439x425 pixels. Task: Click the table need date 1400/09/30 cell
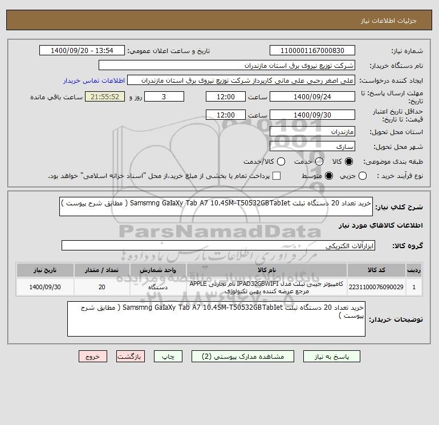coord(45,287)
